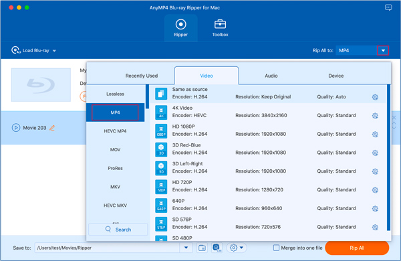Expand the Rip All to format dropdown

coord(383,50)
